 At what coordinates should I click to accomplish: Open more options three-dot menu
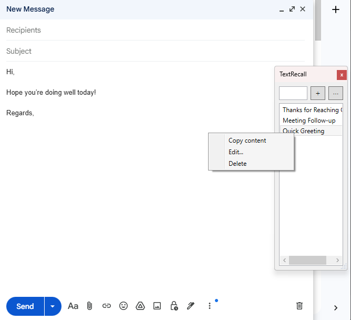pyautogui.click(x=210, y=306)
